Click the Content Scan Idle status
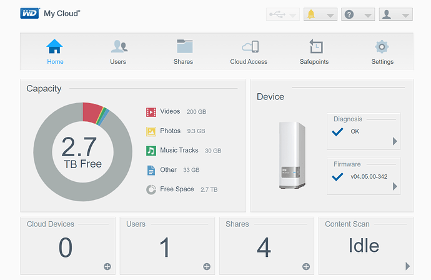 coord(364,246)
